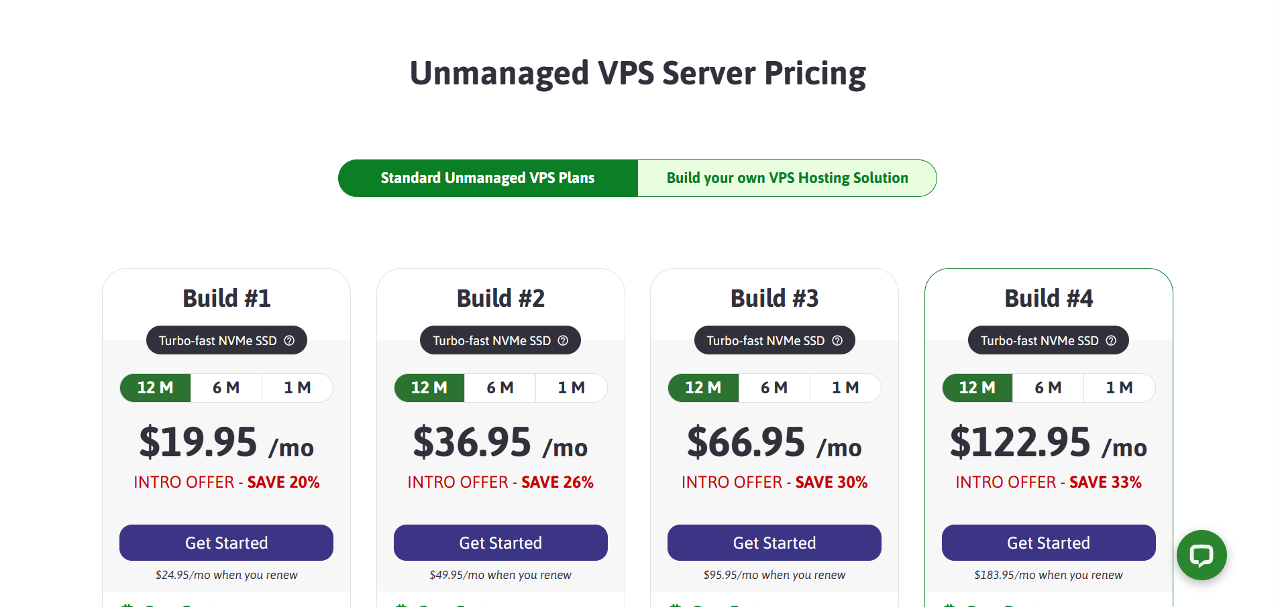
Task: Select 12 M billing for Build #3
Action: tap(703, 388)
